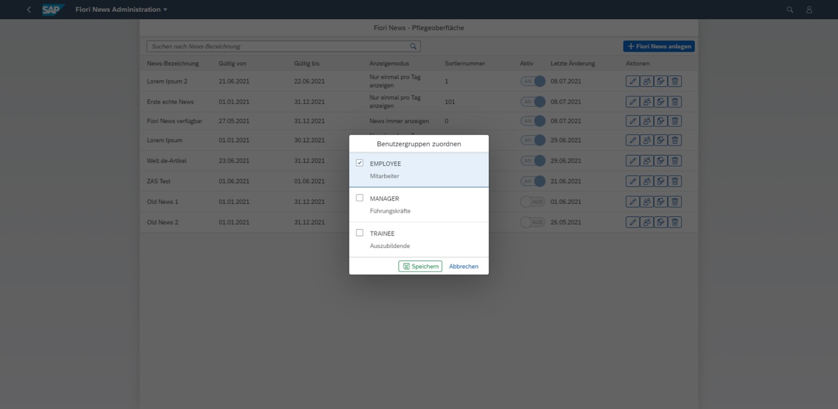Click the pencil icon in Lorem Ipsum row
The width and height of the screenshot is (838, 409).
(x=632, y=140)
